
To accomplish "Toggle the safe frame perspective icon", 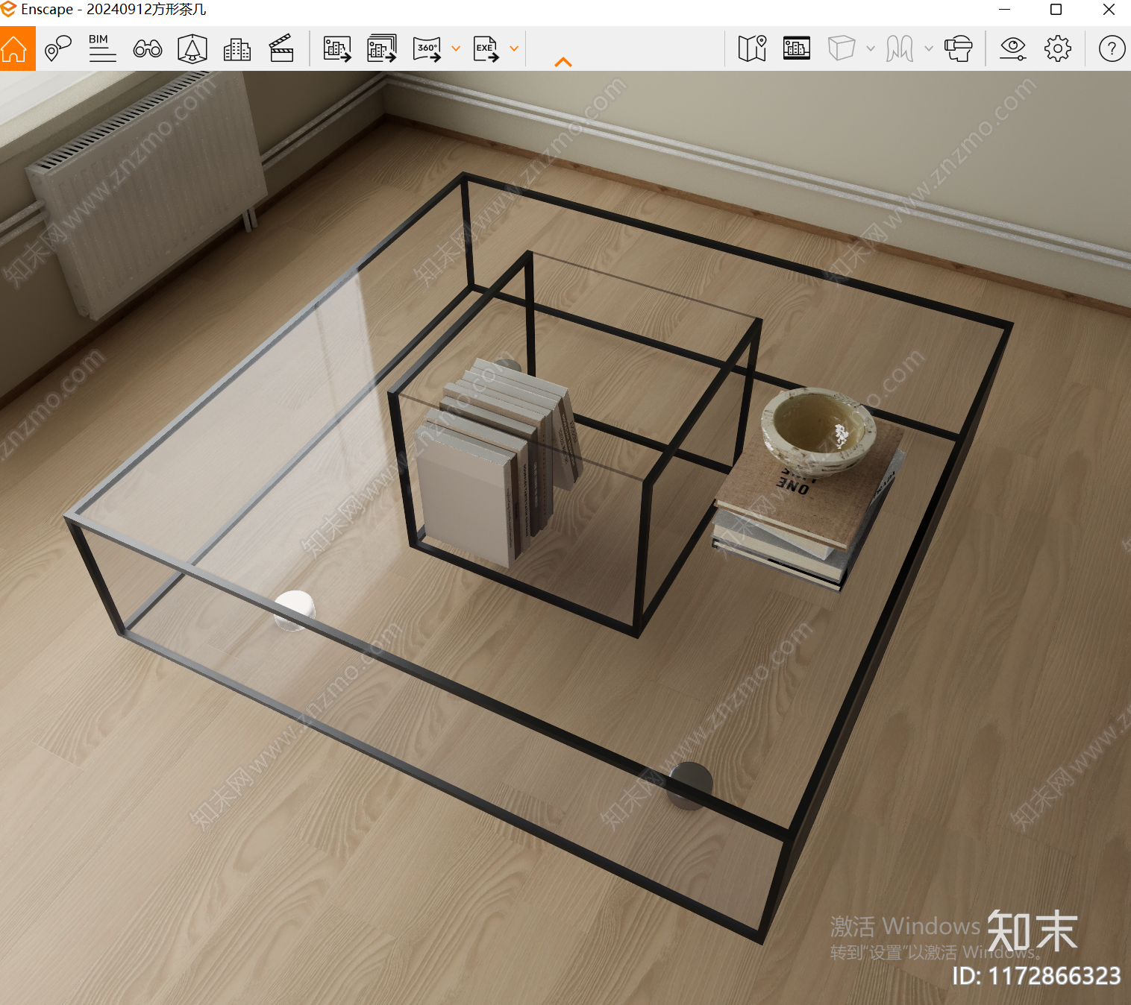I will tap(192, 49).
